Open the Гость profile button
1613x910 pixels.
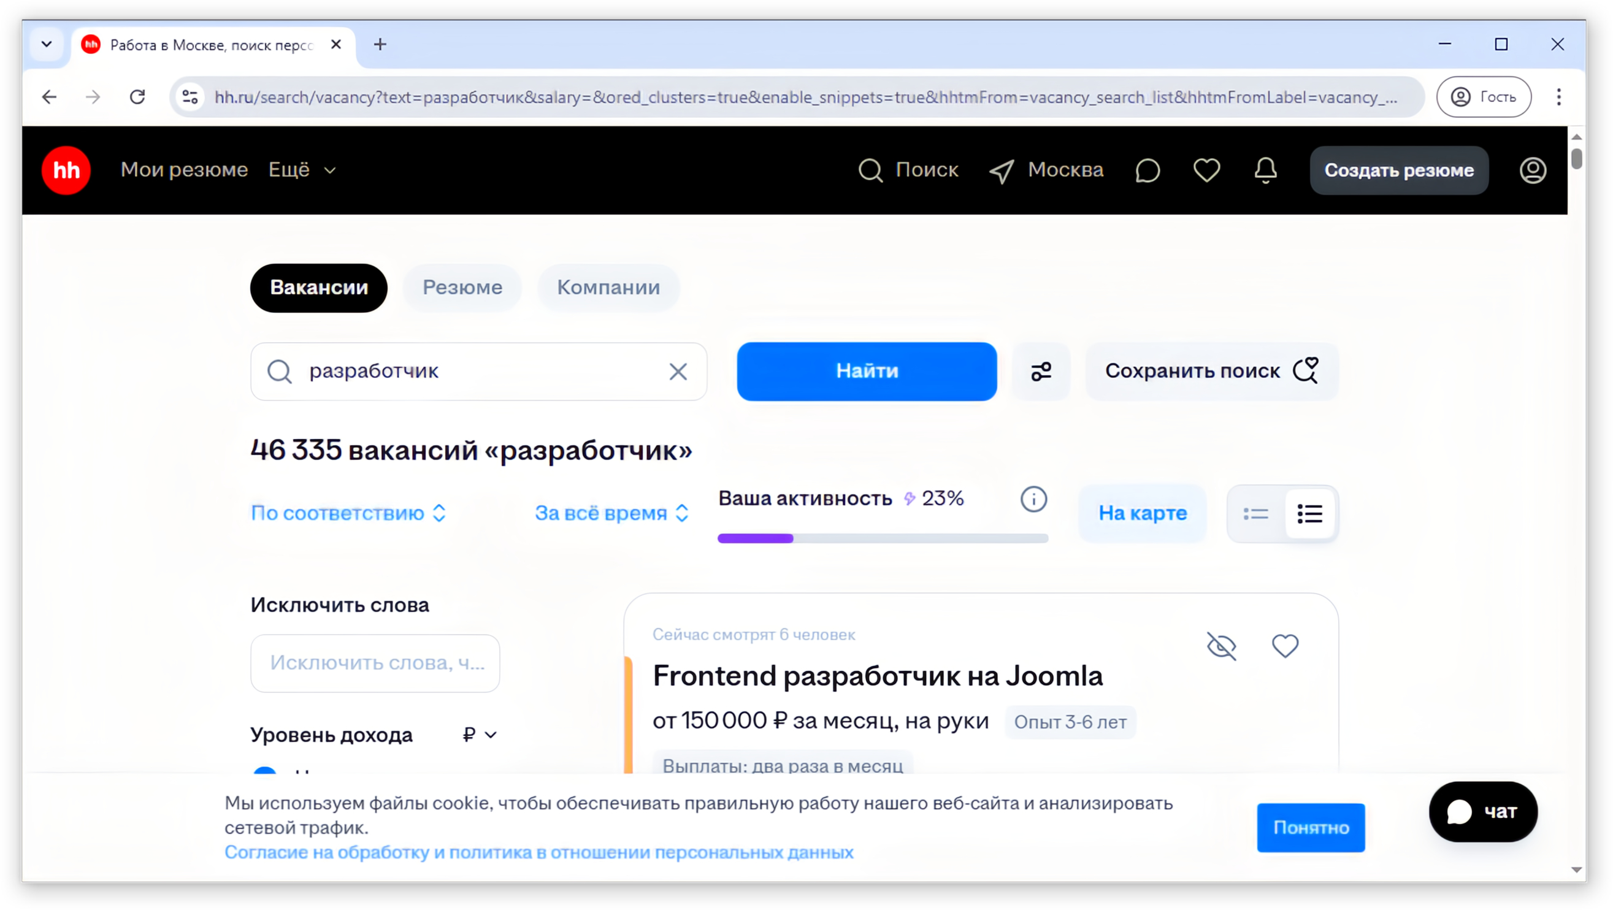(x=1484, y=97)
